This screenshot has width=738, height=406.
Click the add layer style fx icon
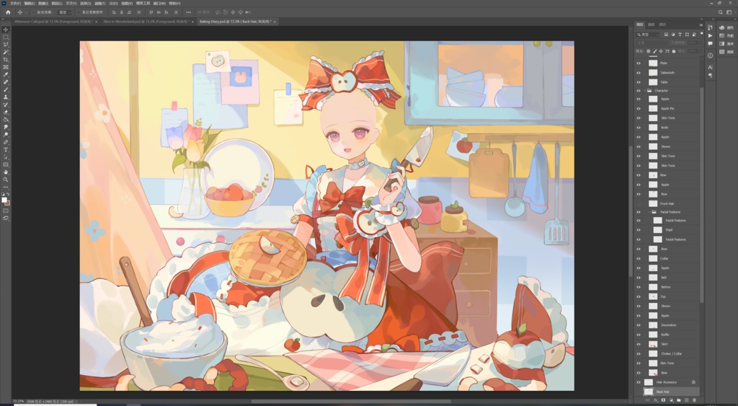655,400
